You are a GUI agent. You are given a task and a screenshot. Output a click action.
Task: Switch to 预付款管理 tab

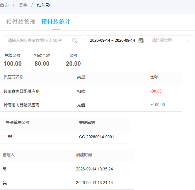click(21, 22)
